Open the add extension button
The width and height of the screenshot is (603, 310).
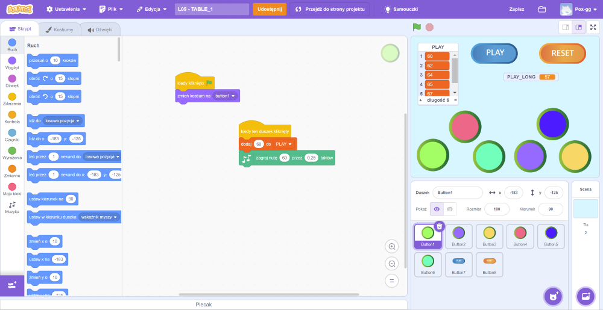coord(12,285)
